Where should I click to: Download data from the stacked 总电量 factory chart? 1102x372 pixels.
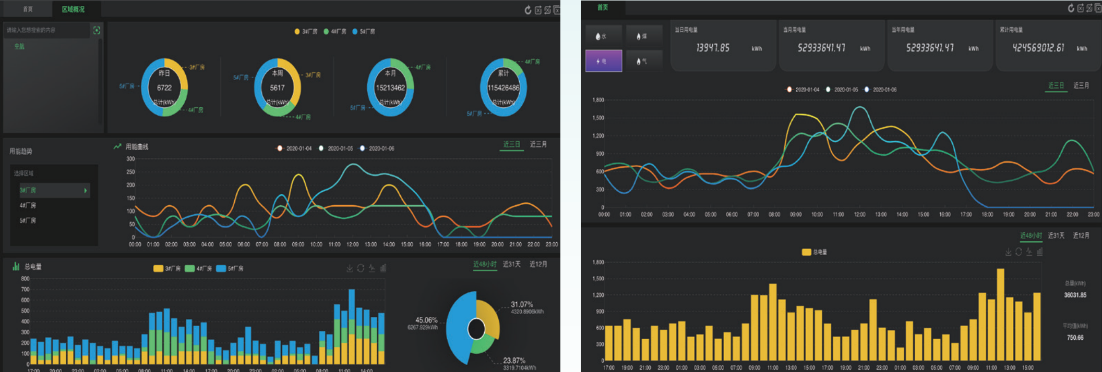coord(350,268)
